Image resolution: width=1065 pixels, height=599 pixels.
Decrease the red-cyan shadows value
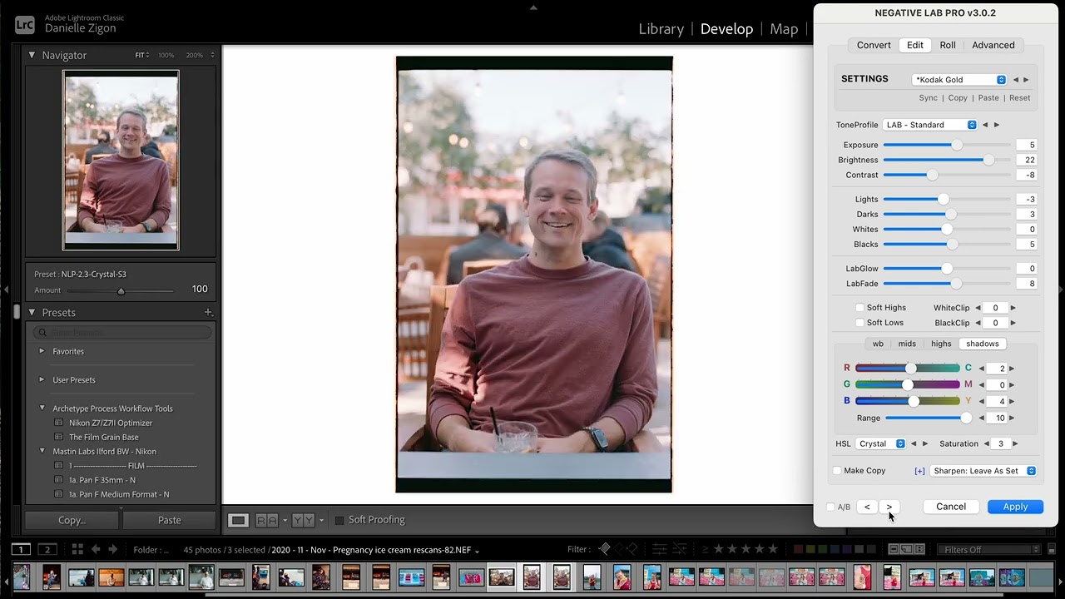(981, 369)
